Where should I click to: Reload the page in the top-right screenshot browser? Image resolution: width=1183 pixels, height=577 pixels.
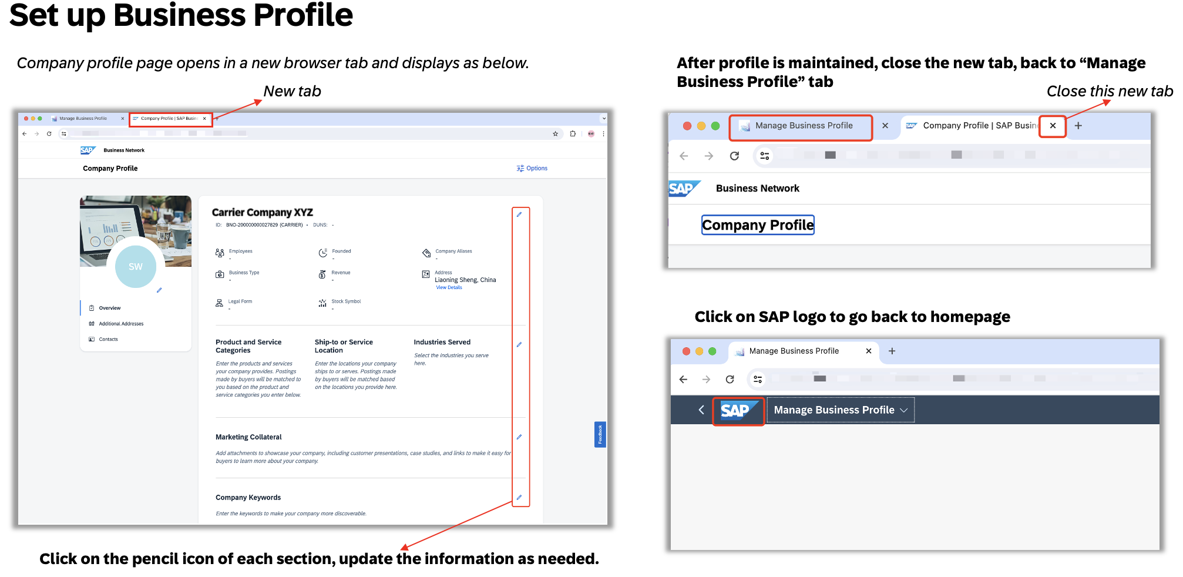point(734,156)
